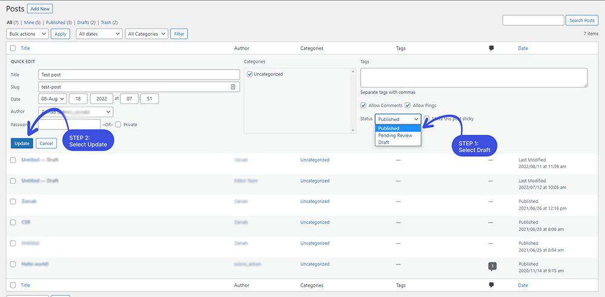Click into the Tags text area
The image size is (605, 297).
click(x=474, y=78)
